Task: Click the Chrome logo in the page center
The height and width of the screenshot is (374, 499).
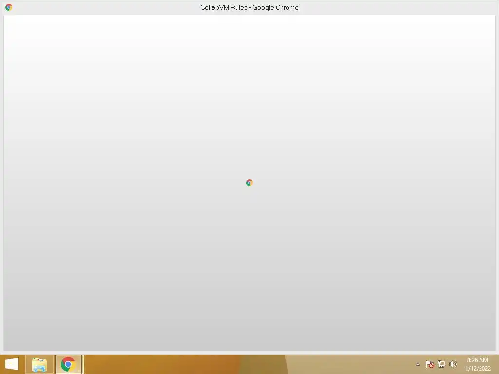Action: (249, 183)
